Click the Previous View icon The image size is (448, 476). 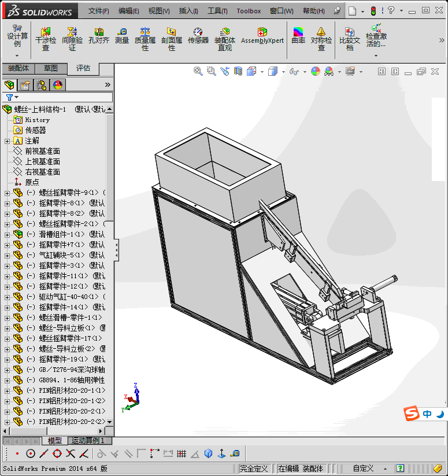coord(225,71)
